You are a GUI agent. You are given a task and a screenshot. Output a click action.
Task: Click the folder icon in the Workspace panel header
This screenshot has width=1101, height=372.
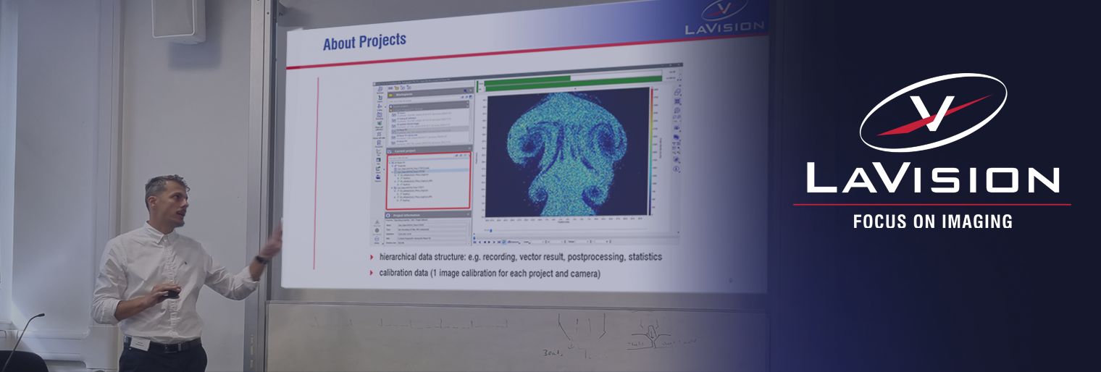[391, 94]
